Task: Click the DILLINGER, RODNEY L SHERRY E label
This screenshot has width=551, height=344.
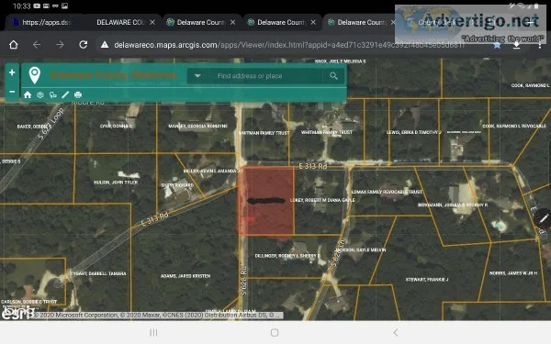Action: tap(287, 256)
